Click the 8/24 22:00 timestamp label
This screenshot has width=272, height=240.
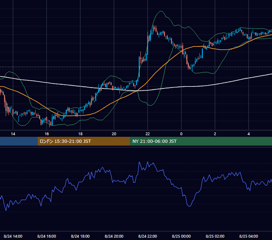(148, 236)
